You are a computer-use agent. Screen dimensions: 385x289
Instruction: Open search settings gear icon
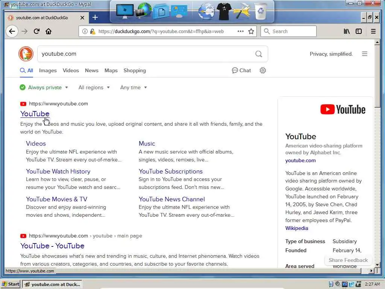[x=263, y=70]
